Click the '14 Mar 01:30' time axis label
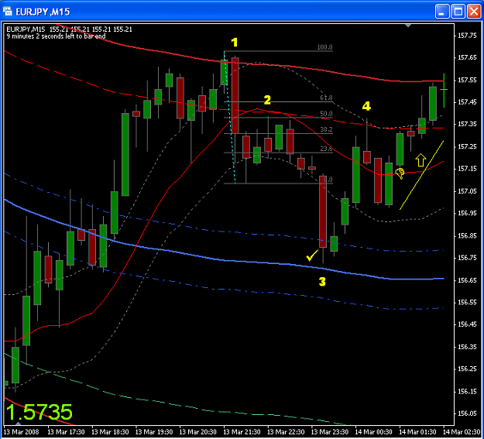The image size is (484, 439). click(417, 431)
